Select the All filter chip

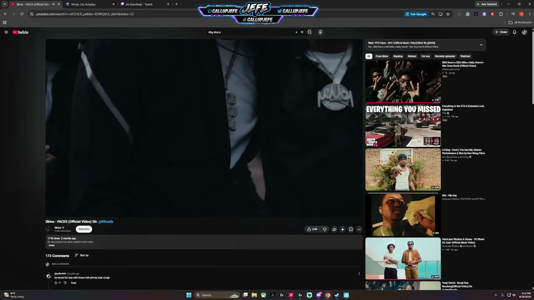pos(369,56)
